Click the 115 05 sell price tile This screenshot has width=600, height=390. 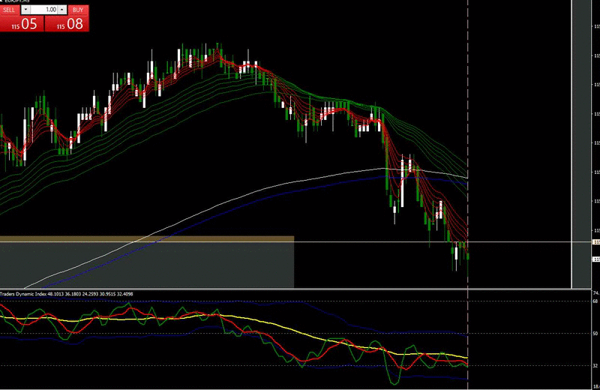[22, 23]
